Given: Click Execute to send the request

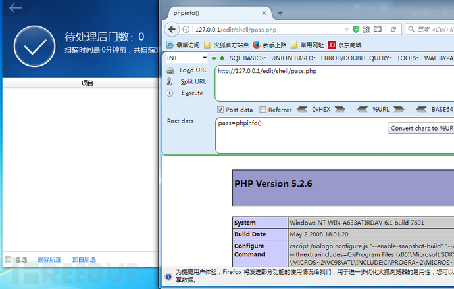Looking at the screenshot, I should coord(192,93).
